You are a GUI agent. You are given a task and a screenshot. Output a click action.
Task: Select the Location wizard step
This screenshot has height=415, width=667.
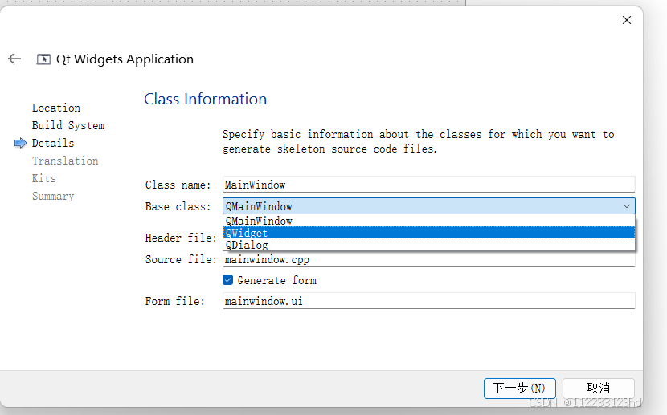[x=56, y=108]
